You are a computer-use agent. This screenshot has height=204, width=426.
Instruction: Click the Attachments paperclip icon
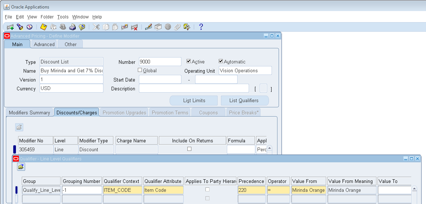pyautogui.click(x=177, y=27)
